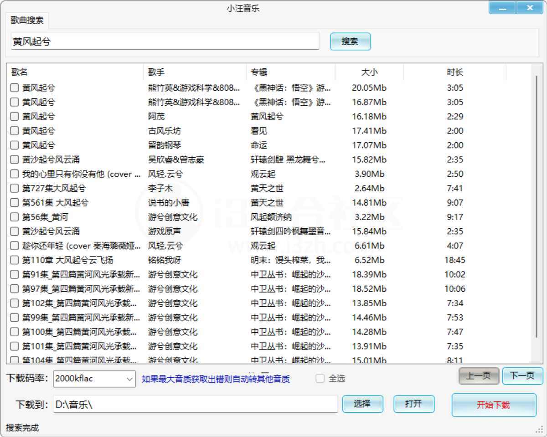Click artist cell 说书的小唐
547x437 pixels.
pos(169,203)
